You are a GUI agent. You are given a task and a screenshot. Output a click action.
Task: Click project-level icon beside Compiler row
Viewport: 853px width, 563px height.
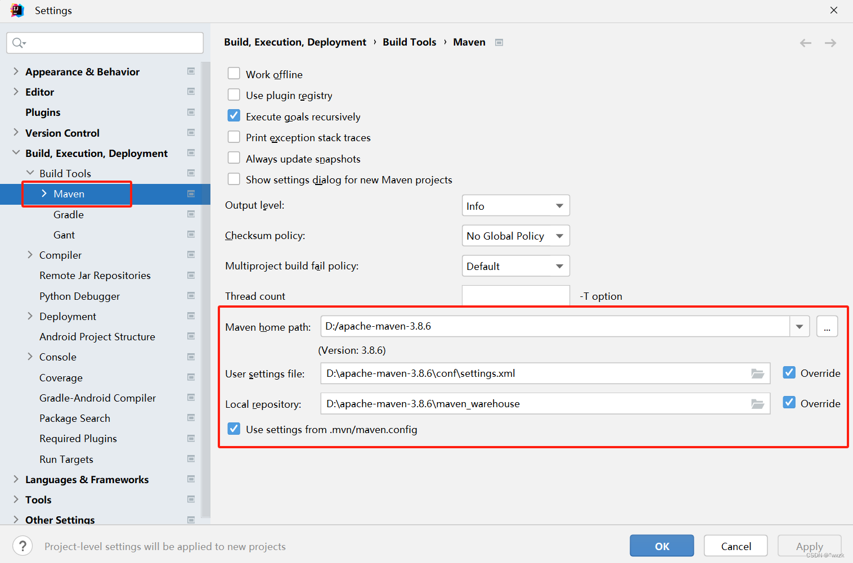point(191,255)
